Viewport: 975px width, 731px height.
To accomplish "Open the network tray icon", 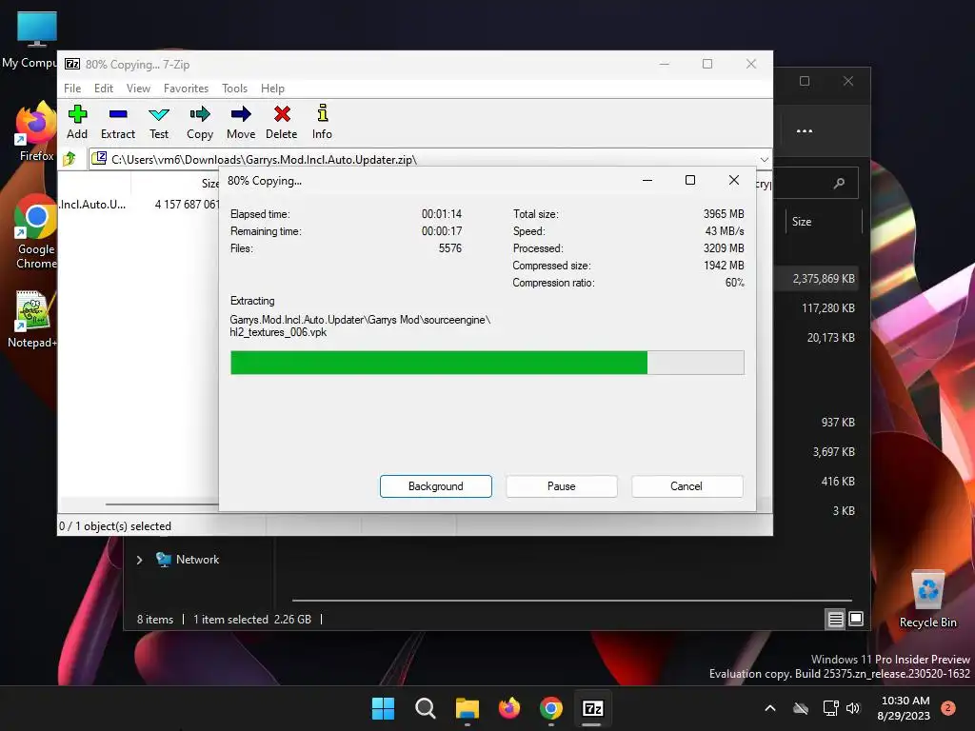I will tap(830, 708).
